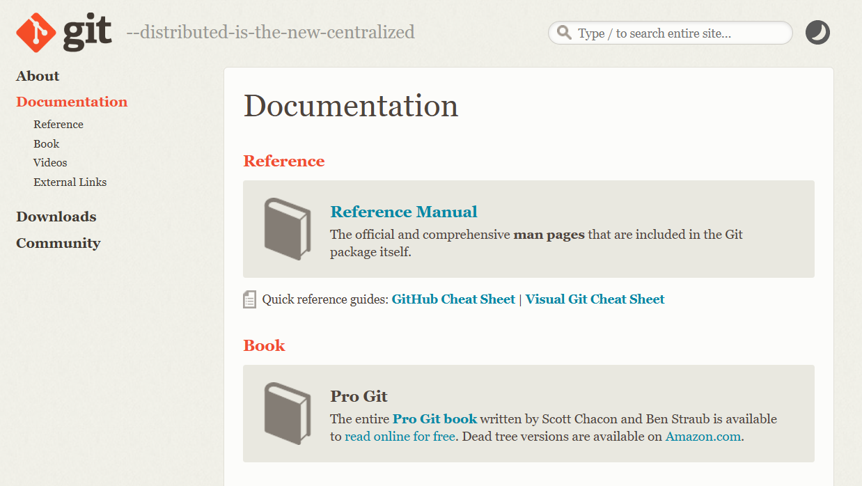Click the Reference Manual book icon
The width and height of the screenshot is (862, 486).
pyautogui.click(x=287, y=229)
